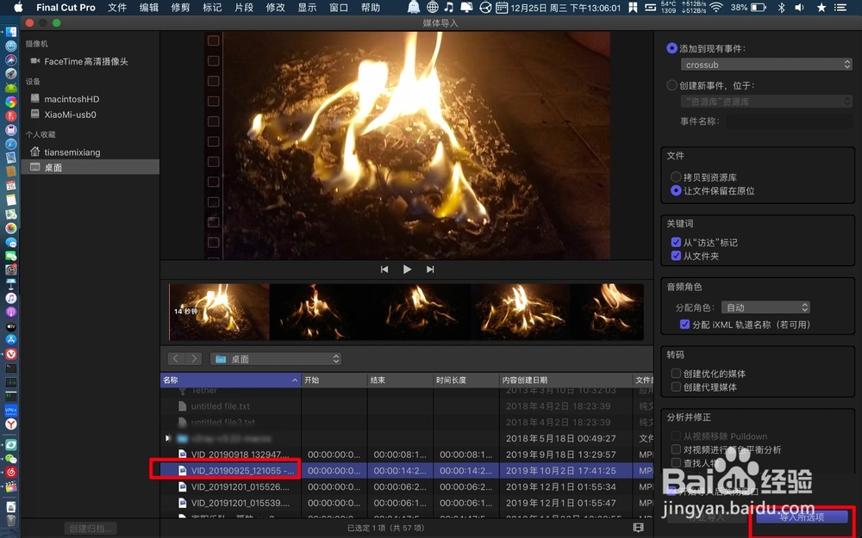This screenshot has width=862, height=538.
Task: Open the 显示 menu
Action: tap(307, 7)
